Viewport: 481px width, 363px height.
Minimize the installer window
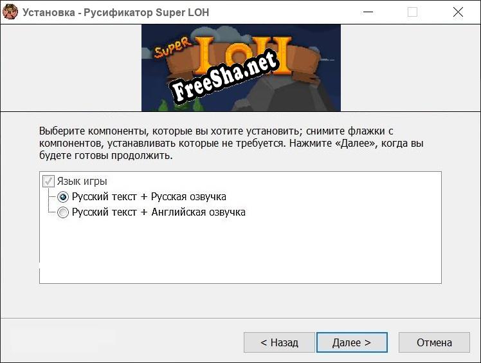coord(368,12)
